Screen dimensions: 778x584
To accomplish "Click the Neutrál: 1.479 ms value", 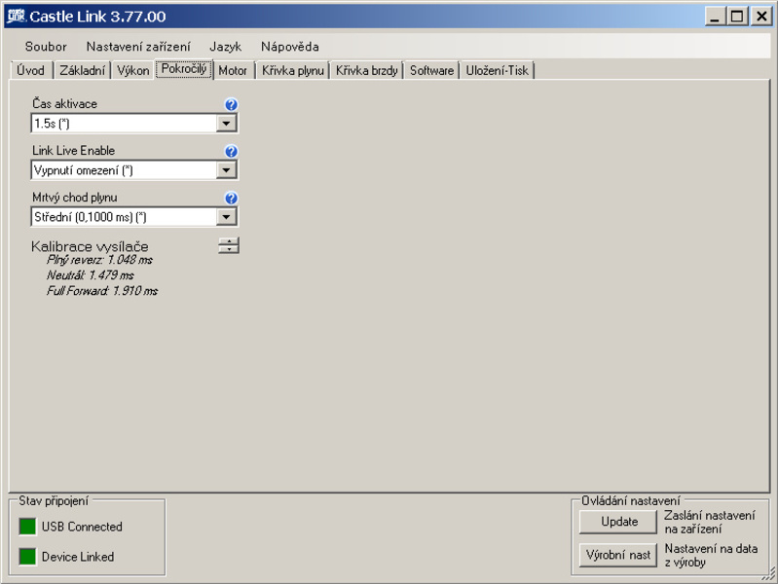I will tap(91, 274).
